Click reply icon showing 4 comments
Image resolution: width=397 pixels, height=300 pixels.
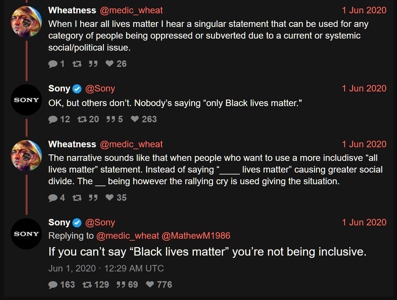(x=53, y=198)
